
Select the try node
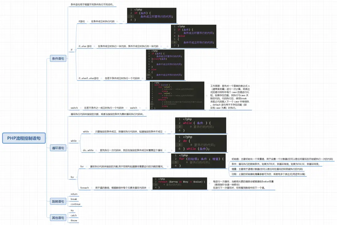[x=72, y=210]
